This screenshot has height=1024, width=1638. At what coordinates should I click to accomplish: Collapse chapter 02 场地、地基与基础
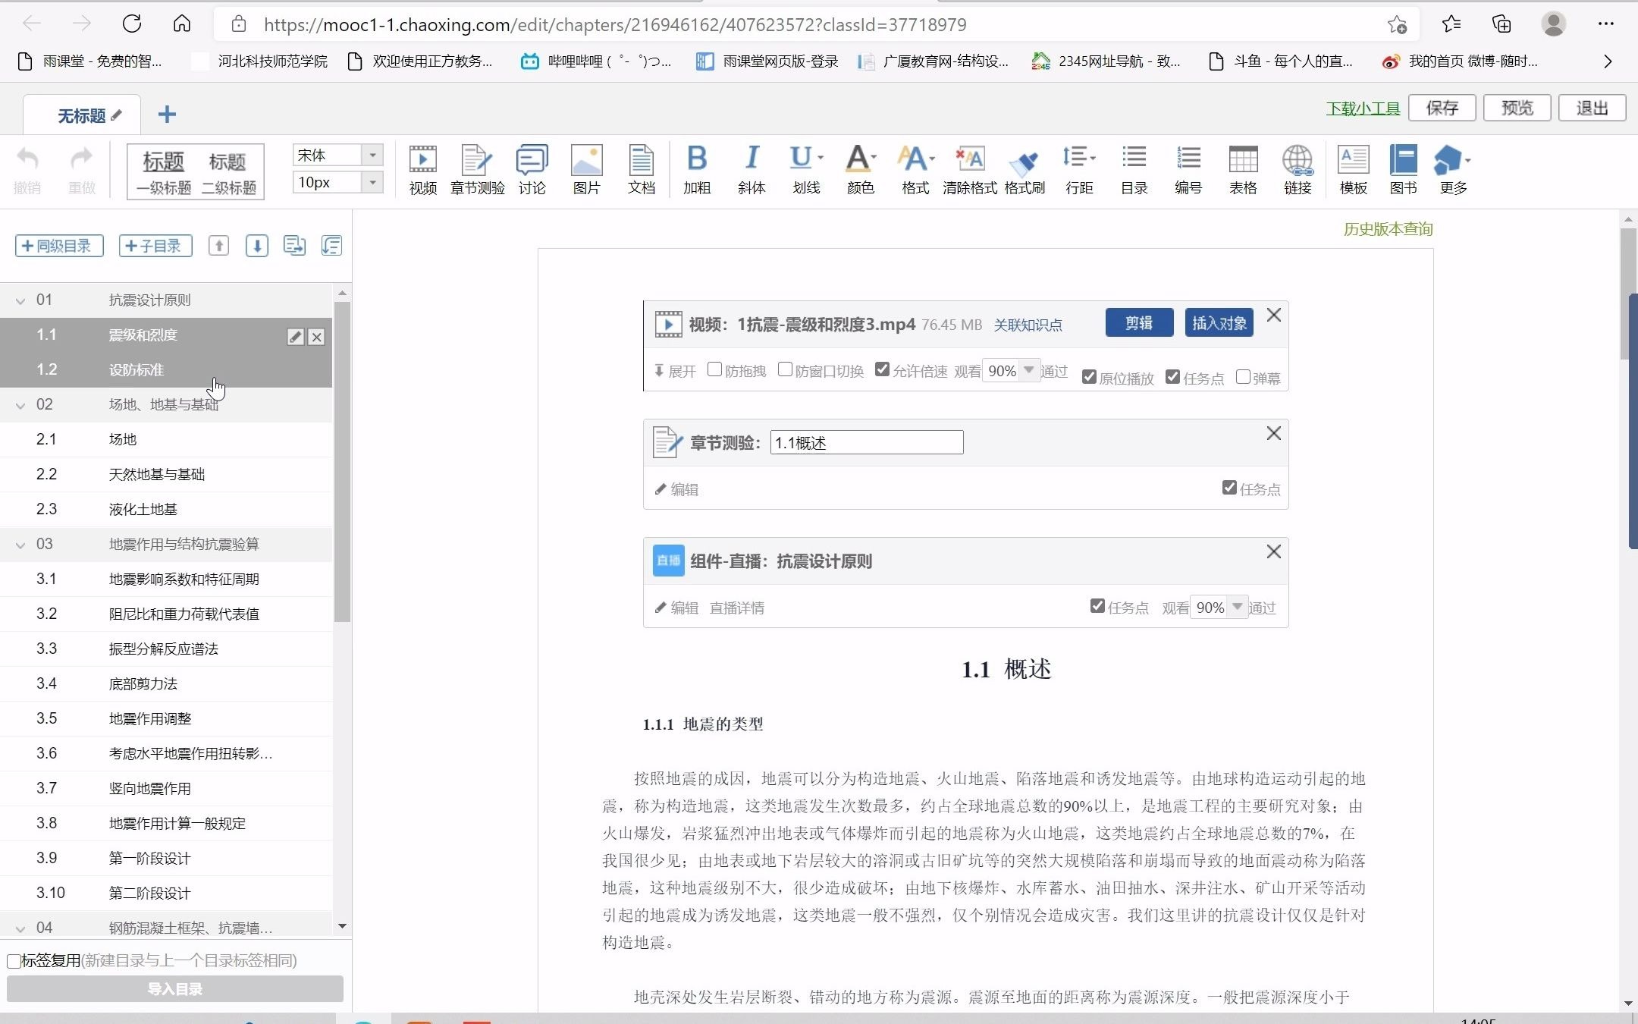pos(20,405)
